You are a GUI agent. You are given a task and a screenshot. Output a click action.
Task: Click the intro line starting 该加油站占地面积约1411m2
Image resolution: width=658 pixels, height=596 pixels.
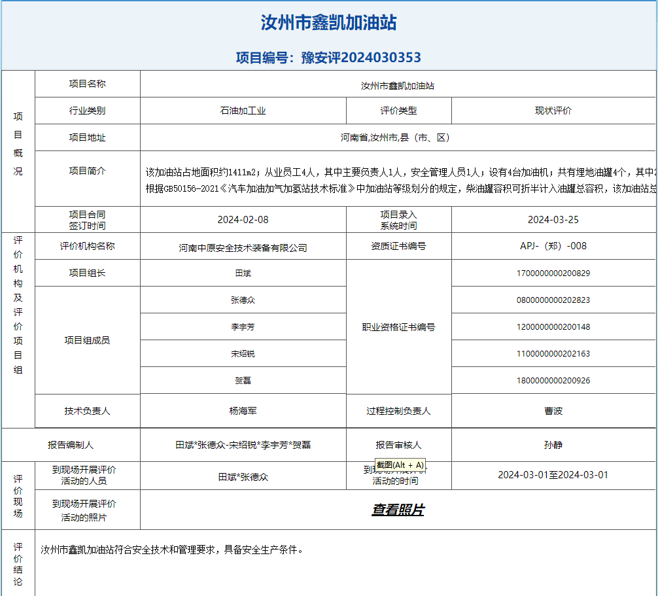(x=401, y=172)
